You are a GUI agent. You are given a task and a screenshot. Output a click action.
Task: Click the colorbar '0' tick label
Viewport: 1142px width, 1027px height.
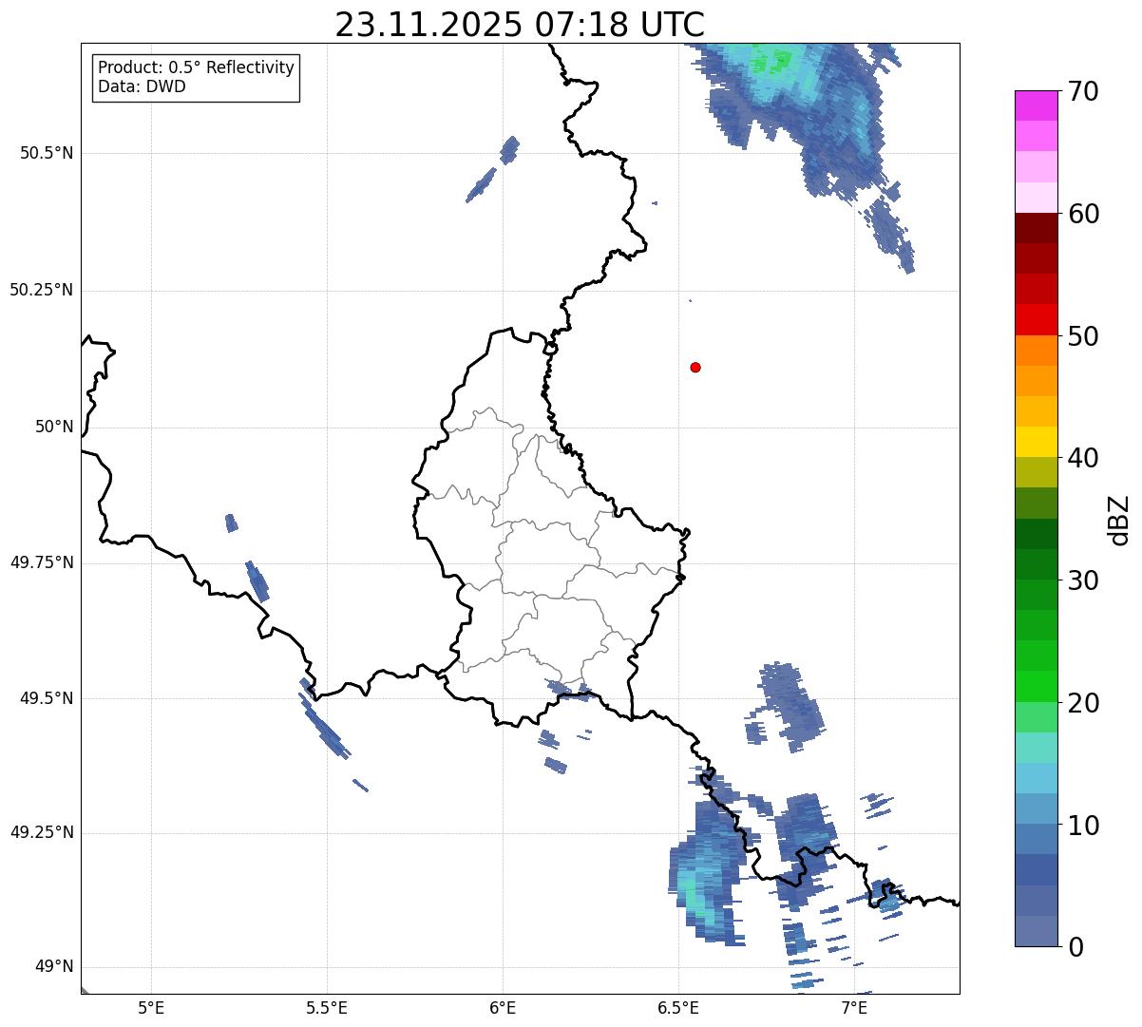pos(1075,948)
